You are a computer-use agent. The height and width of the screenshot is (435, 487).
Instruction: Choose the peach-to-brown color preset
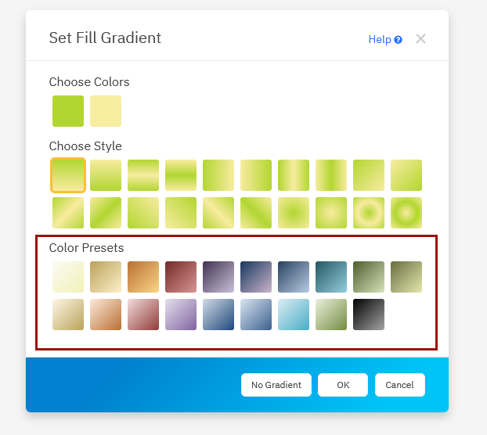coord(106,315)
